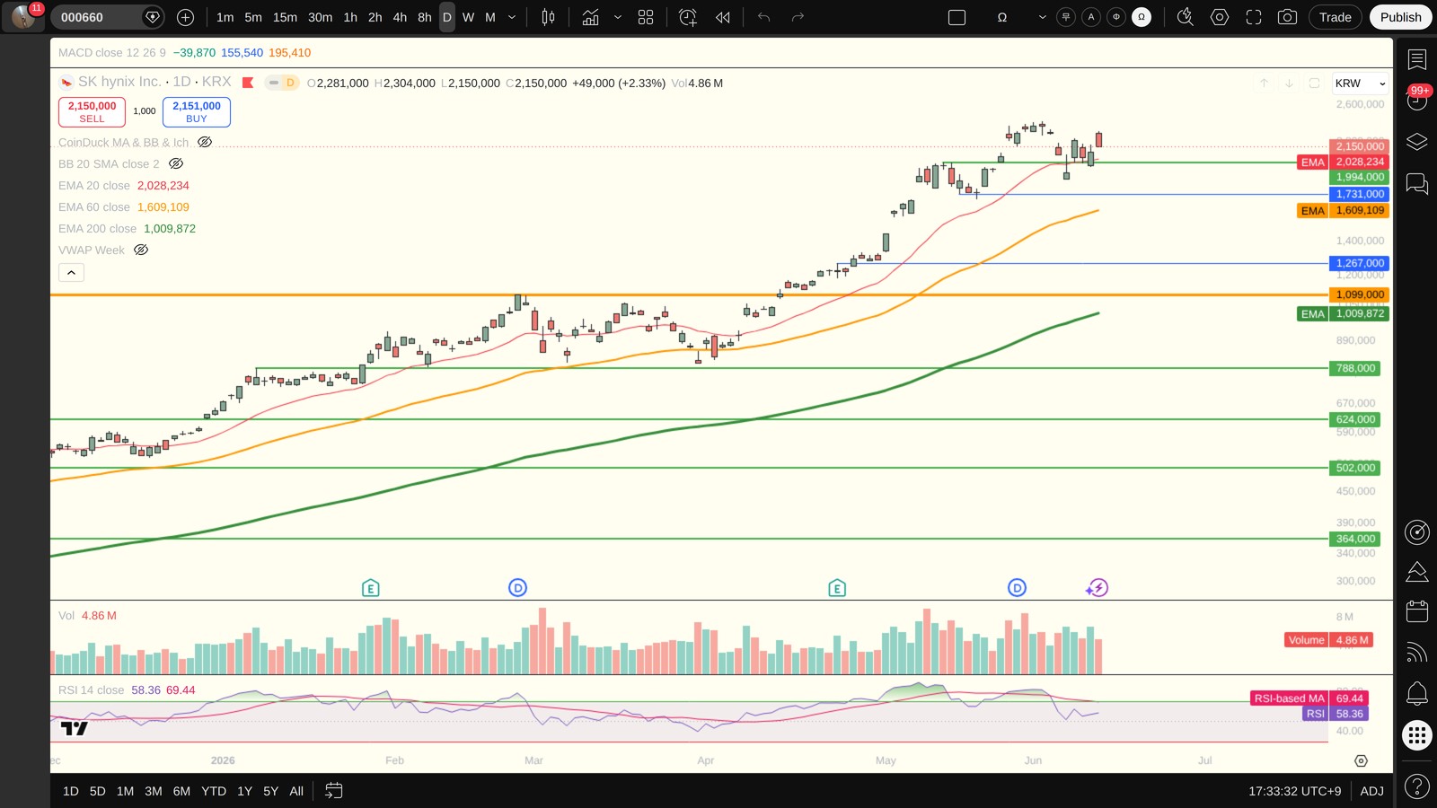Screen dimensions: 1437x808
Task: Add a symbol to compare using plus icon
Action: (x=185, y=17)
